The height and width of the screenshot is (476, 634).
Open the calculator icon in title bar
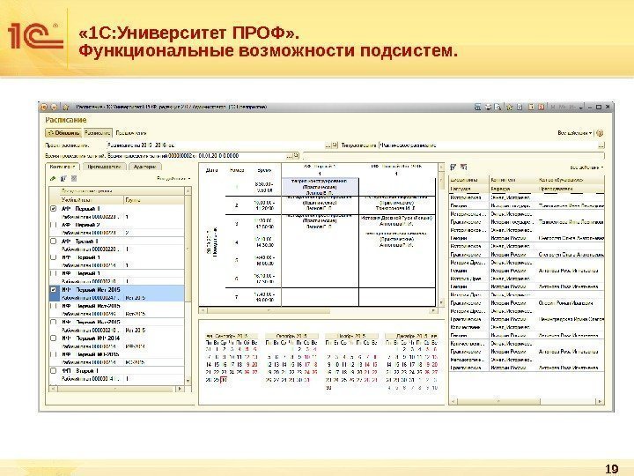click(477, 107)
